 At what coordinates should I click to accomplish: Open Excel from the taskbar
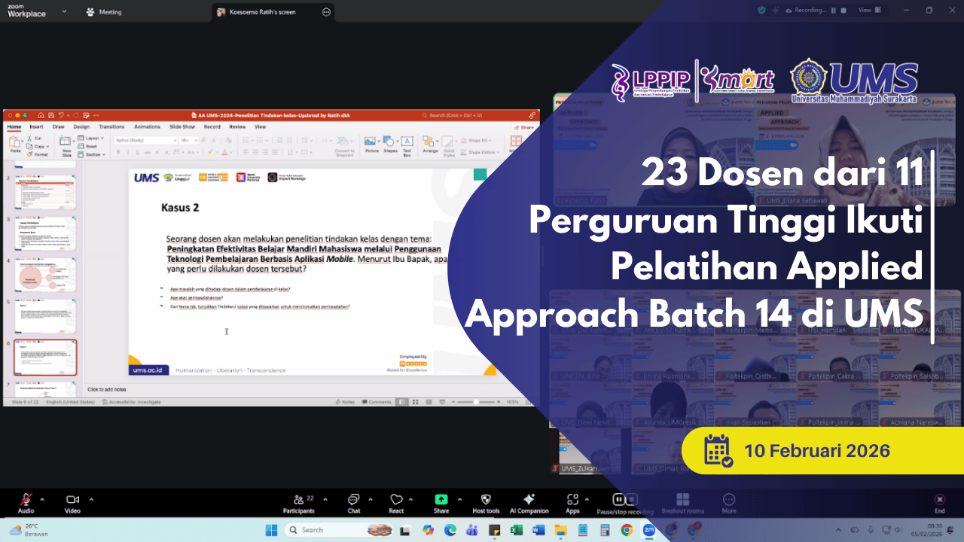(x=517, y=530)
